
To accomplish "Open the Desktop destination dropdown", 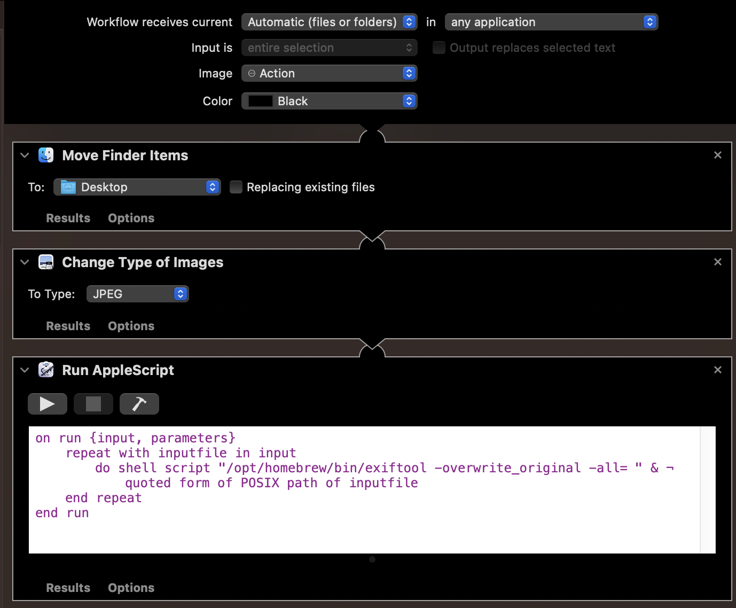I will pyautogui.click(x=137, y=187).
